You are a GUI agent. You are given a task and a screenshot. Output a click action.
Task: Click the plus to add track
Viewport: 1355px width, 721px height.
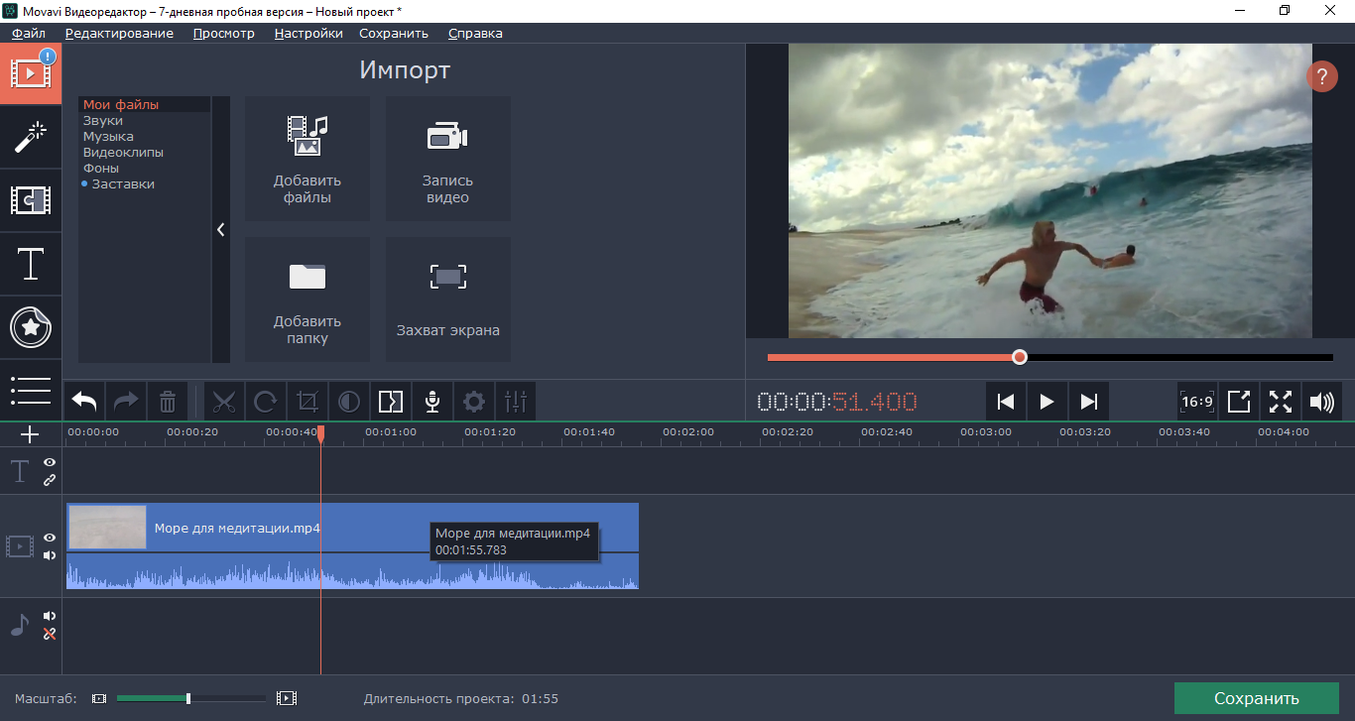(30, 434)
